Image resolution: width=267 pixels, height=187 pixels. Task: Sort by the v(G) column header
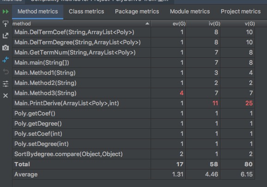point(238,24)
